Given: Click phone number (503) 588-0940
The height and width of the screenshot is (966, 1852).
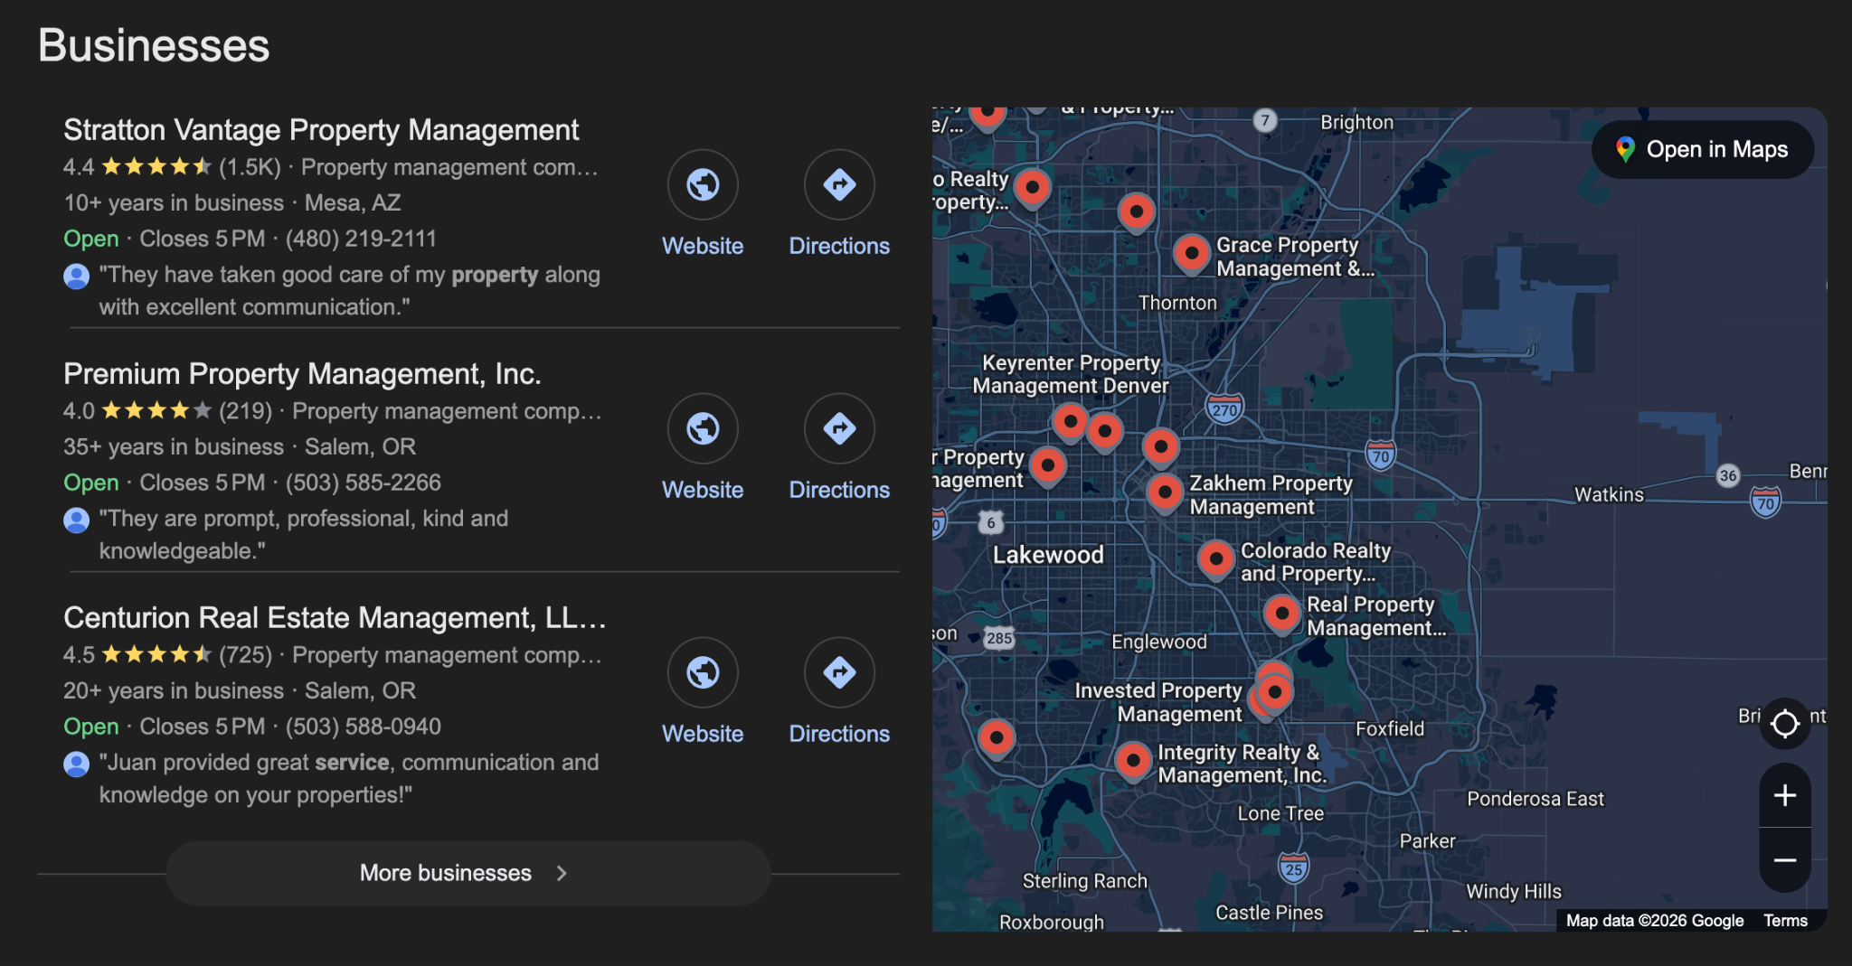Looking at the screenshot, I should pos(364,727).
